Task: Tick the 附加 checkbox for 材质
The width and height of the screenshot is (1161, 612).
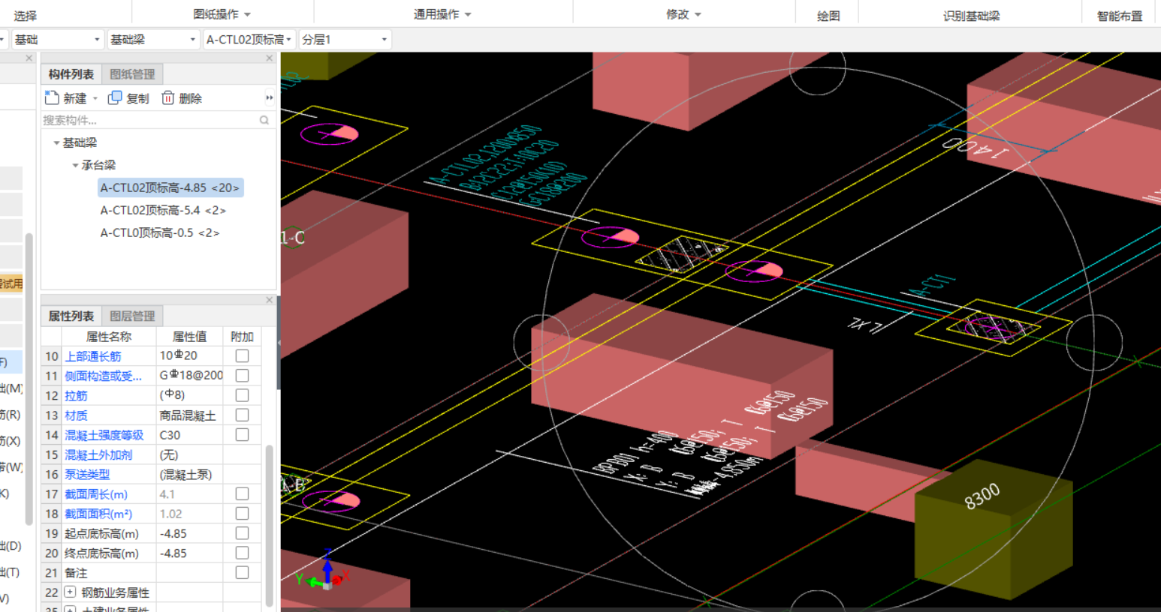Action: click(x=242, y=415)
